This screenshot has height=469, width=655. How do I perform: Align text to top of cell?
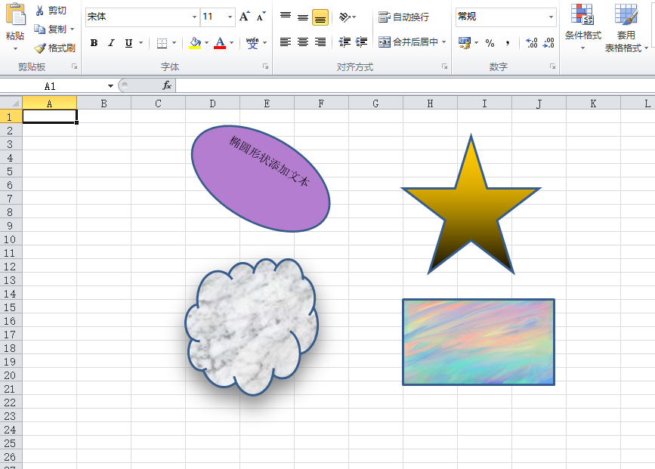coord(286,17)
